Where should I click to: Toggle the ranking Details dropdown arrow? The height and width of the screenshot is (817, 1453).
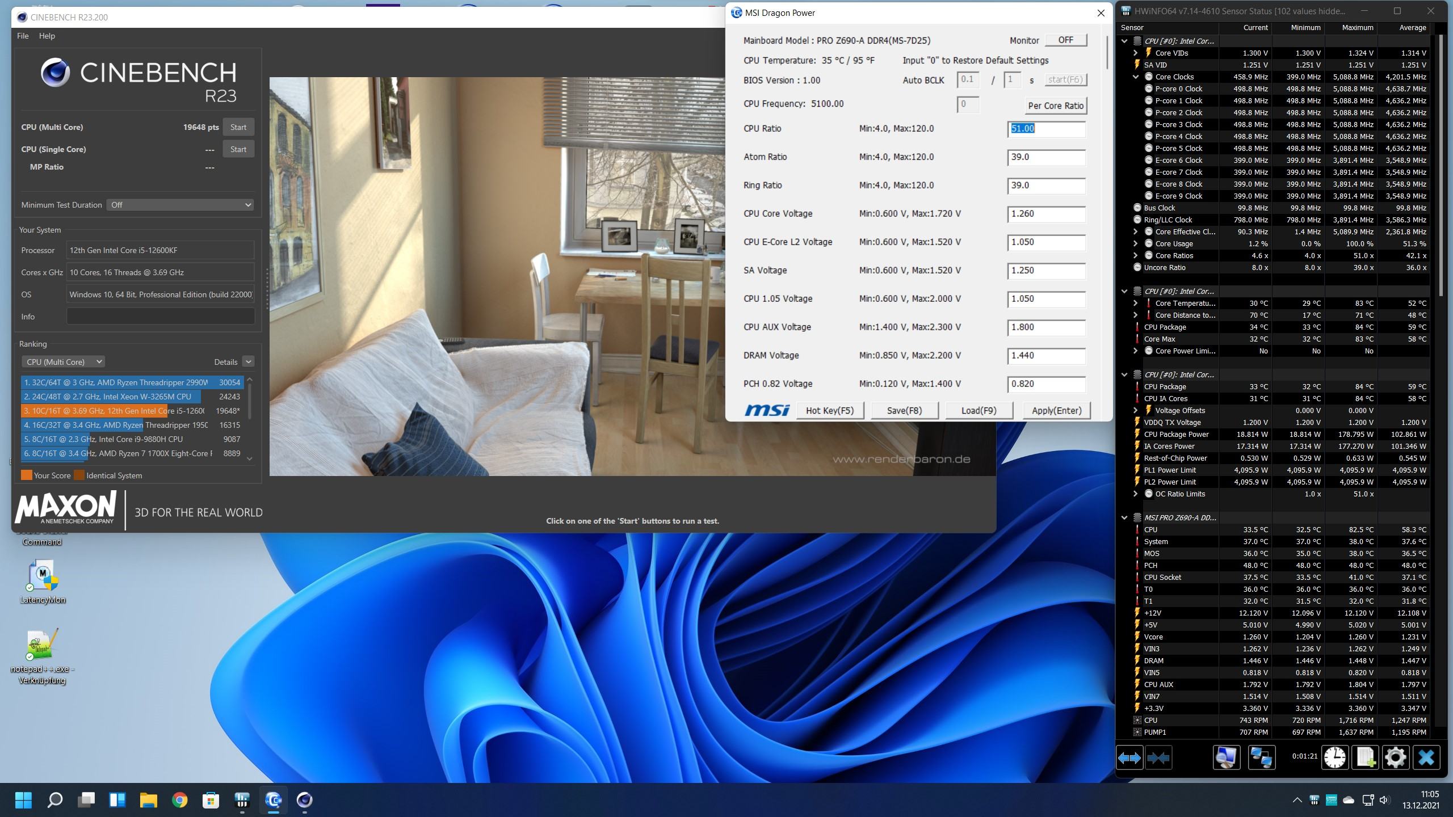coord(248,361)
